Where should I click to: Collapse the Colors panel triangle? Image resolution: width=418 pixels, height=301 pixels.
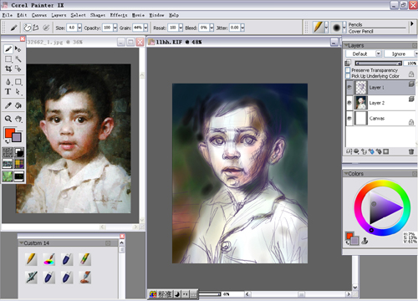click(x=346, y=173)
